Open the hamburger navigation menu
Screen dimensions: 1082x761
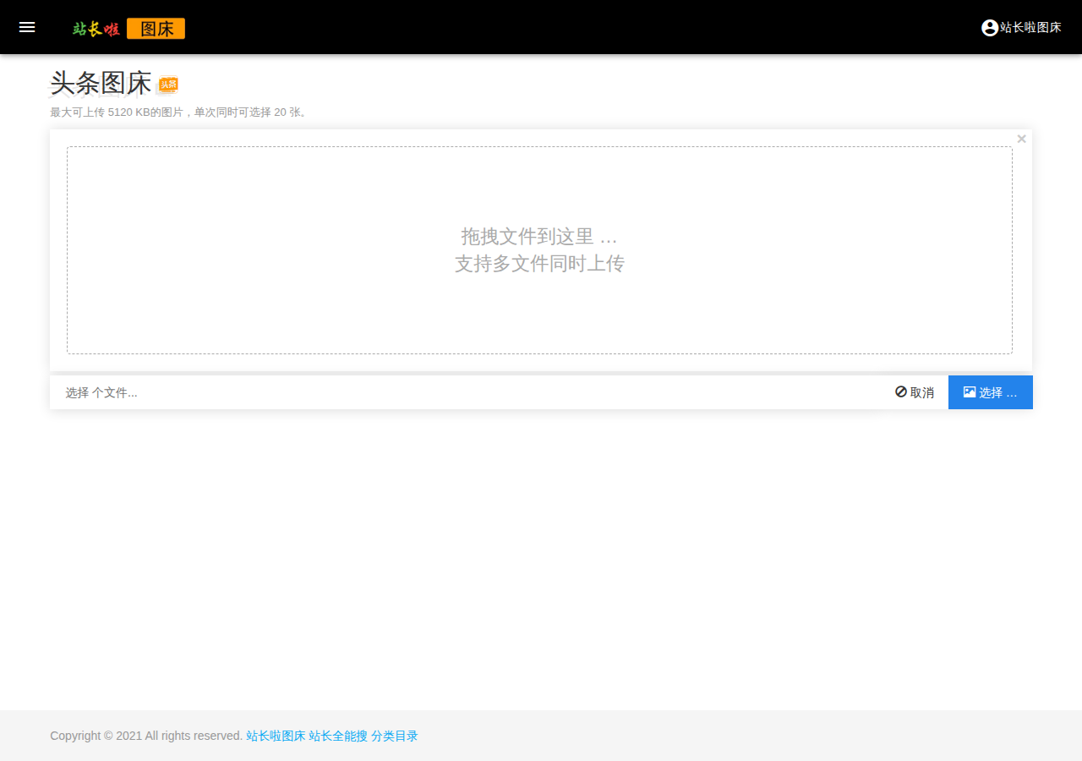click(x=27, y=27)
